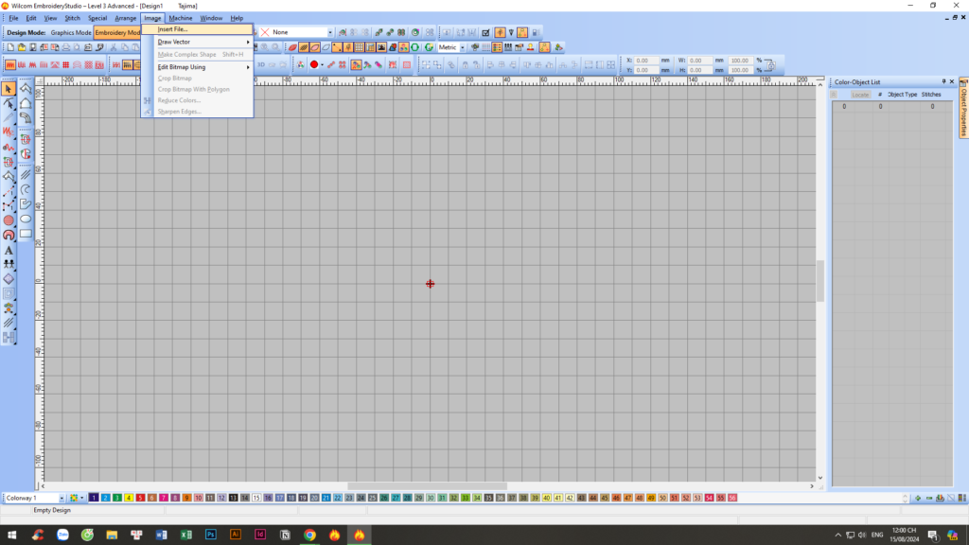
Task: Choose the red Ring tool
Action: (9, 235)
